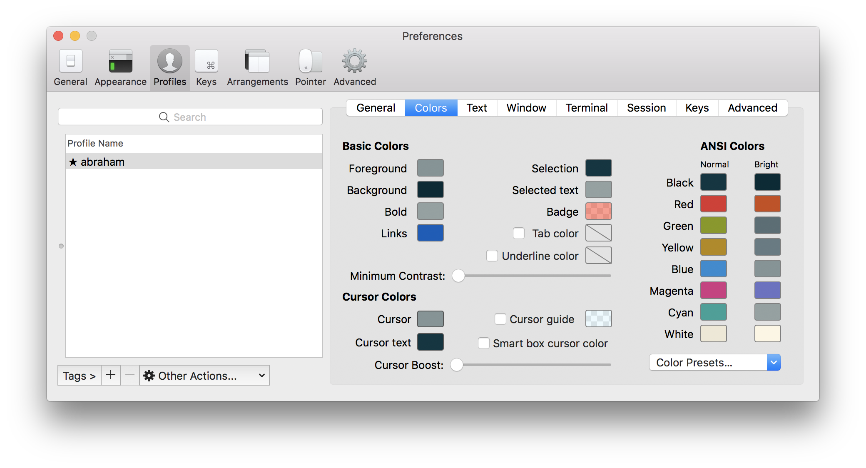
Task: Click the Bright Blue ANSI swatch
Action: [768, 269]
